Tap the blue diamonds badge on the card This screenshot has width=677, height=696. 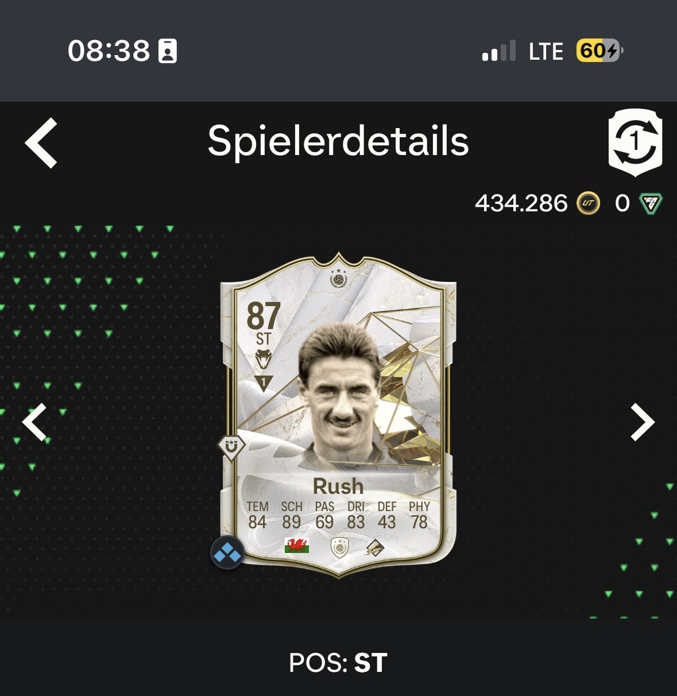(227, 553)
